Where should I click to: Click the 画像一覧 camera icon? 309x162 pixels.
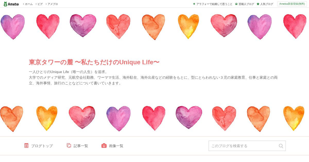pos(104,146)
